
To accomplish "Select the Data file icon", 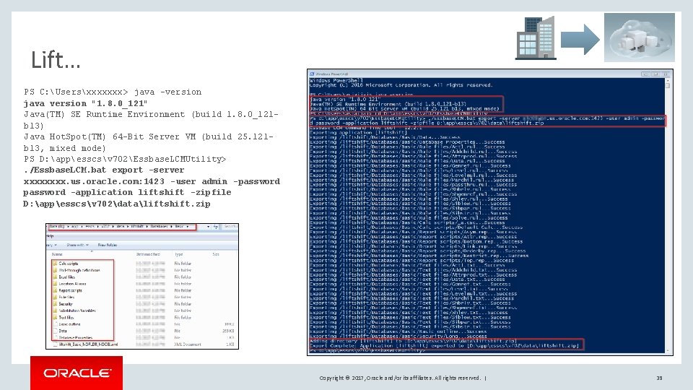I will coord(56,331).
